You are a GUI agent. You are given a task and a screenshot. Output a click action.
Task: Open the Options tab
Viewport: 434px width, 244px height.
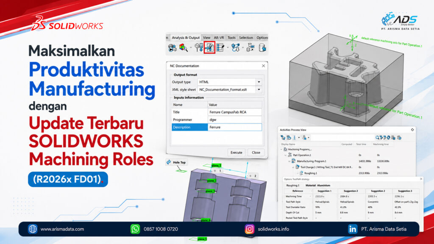coord(262,38)
